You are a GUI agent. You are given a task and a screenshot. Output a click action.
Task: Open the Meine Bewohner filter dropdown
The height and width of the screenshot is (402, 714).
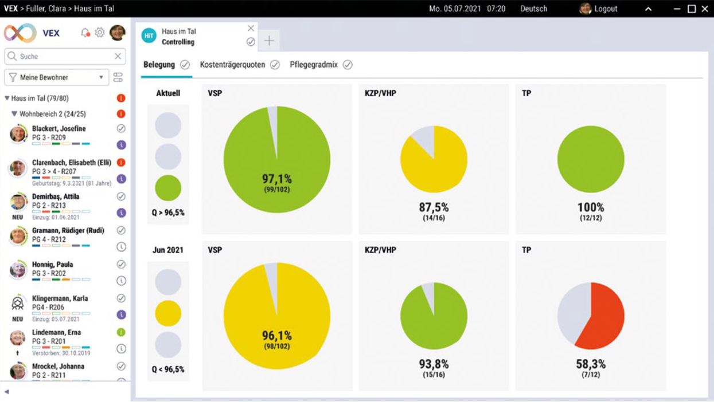pos(57,77)
